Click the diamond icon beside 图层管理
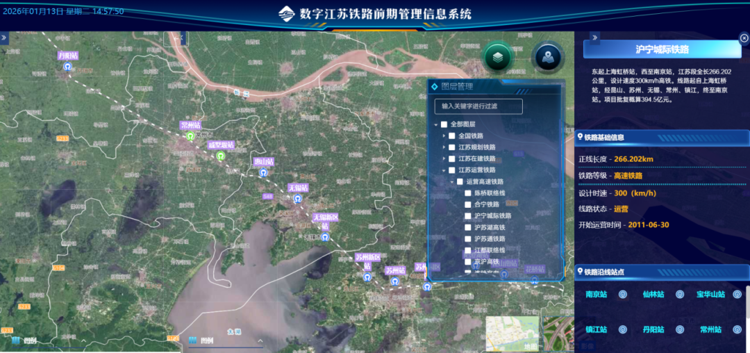Viewport: 750px width, 353px height. pos(434,87)
